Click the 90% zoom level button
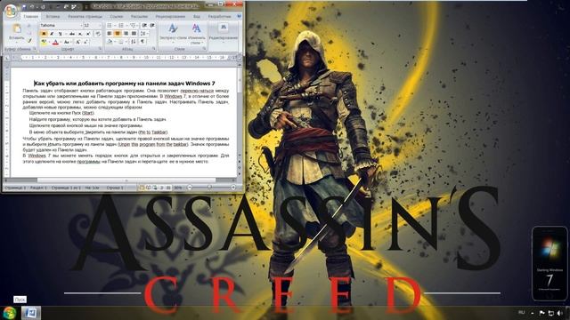This screenshot has height=320, width=570. (178, 188)
